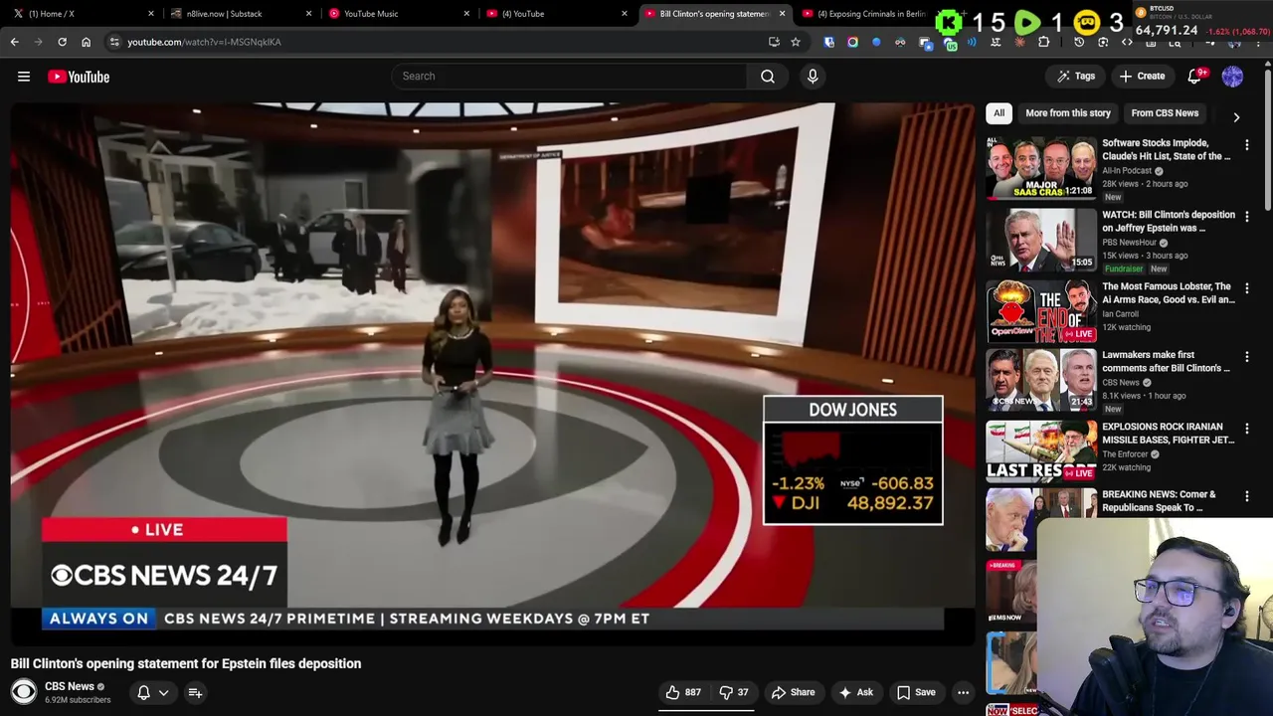1273x716 pixels.
Task: Click the history clock toolbar icon
Action: tap(1079, 42)
